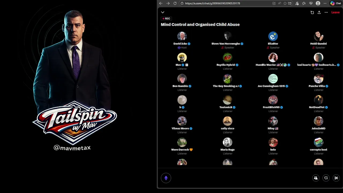Screen dimensions: 343x193
Task: Open Reptile Hybrid's avatar
Action: [x=228, y=57]
